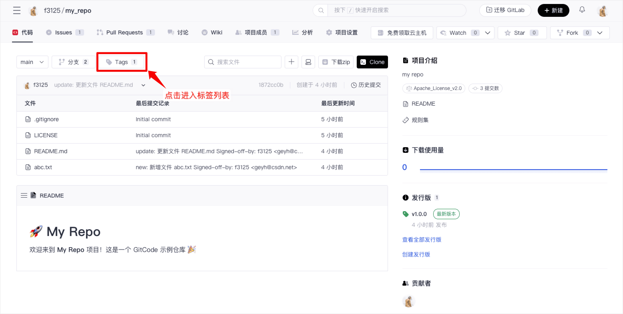Expand the main branch dropdown
This screenshot has width=623, height=314.
[32, 62]
